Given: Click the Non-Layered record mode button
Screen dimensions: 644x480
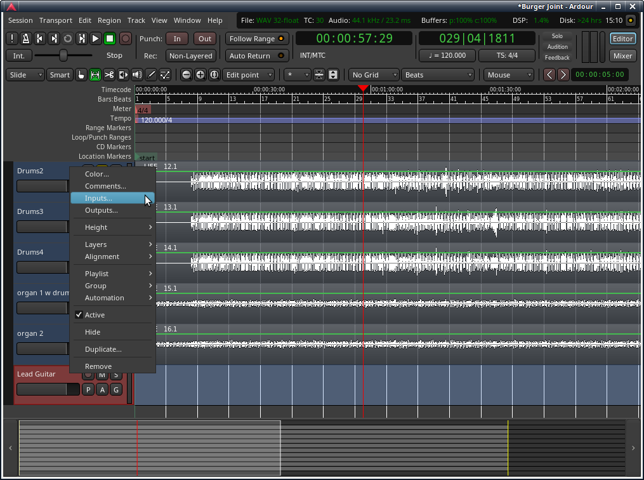Looking at the screenshot, I should pyautogui.click(x=191, y=55).
